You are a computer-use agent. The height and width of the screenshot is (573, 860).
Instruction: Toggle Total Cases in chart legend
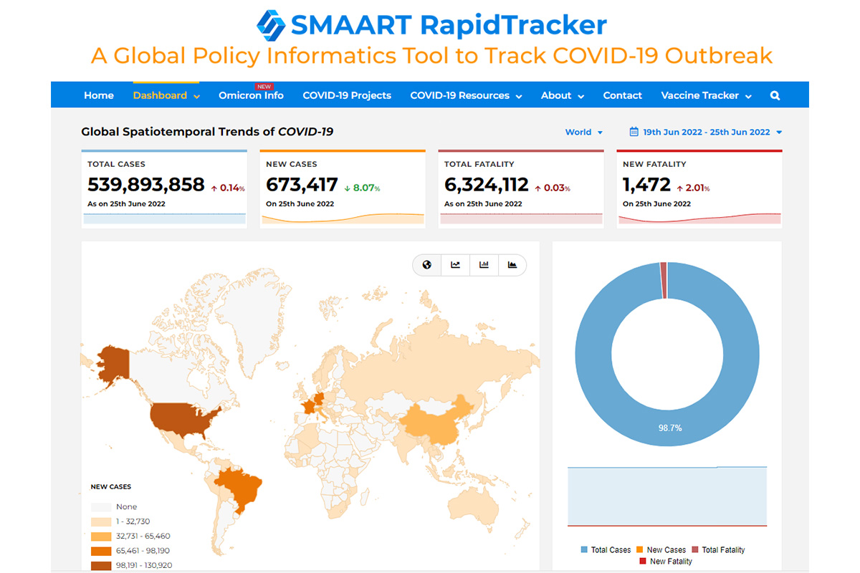coord(606,550)
